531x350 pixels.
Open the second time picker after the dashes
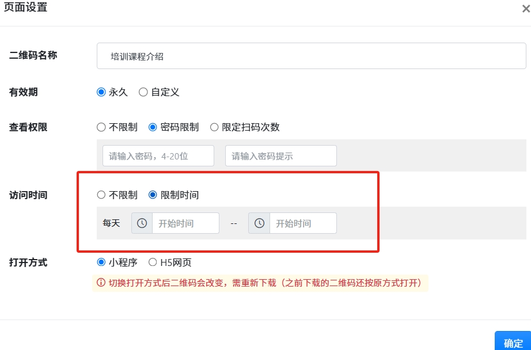tap(302, 223)
